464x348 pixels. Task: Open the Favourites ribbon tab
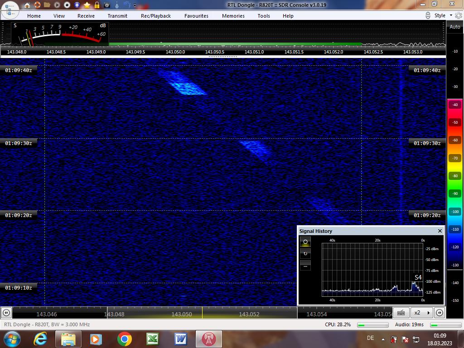pyautogui.click(x=197, y=16)
